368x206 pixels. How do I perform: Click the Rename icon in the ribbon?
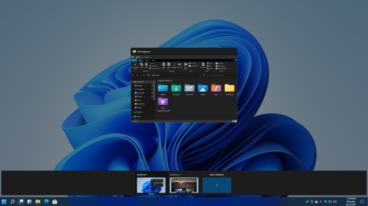pos(179,65)
